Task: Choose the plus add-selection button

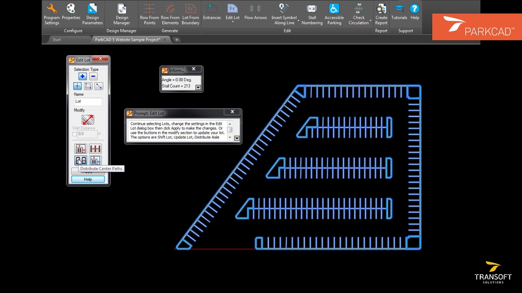Action: [82, 76]
